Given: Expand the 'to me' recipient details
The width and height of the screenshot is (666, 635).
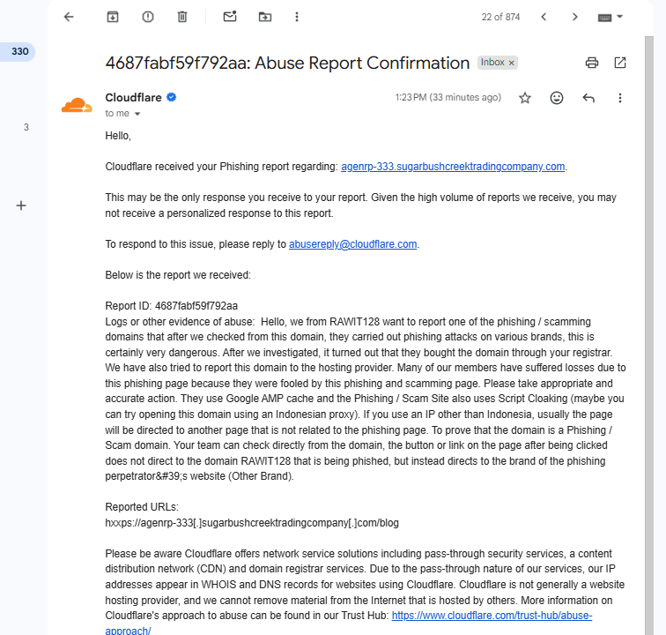Looking at the screenshot, I should tap(137, 114).
